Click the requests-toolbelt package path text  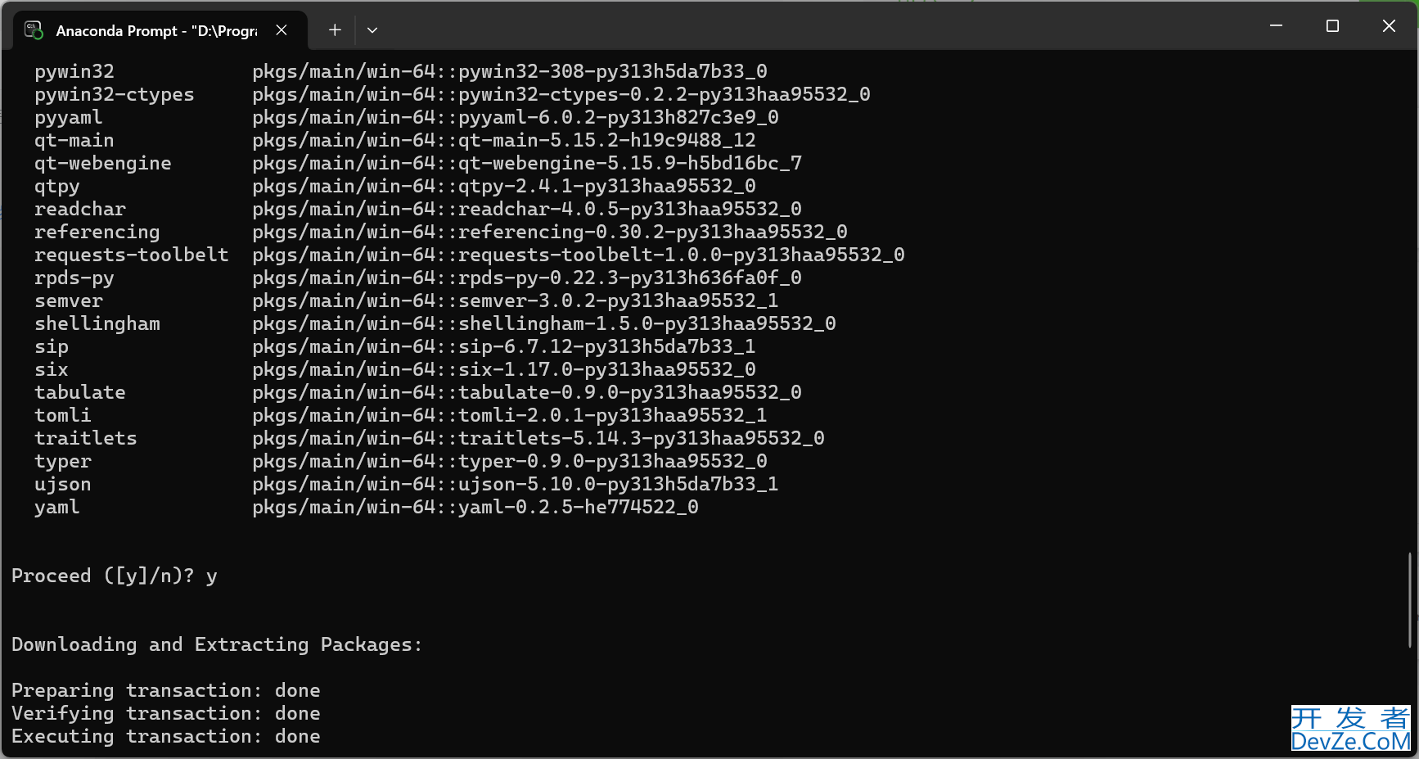(x=579, y=255)
